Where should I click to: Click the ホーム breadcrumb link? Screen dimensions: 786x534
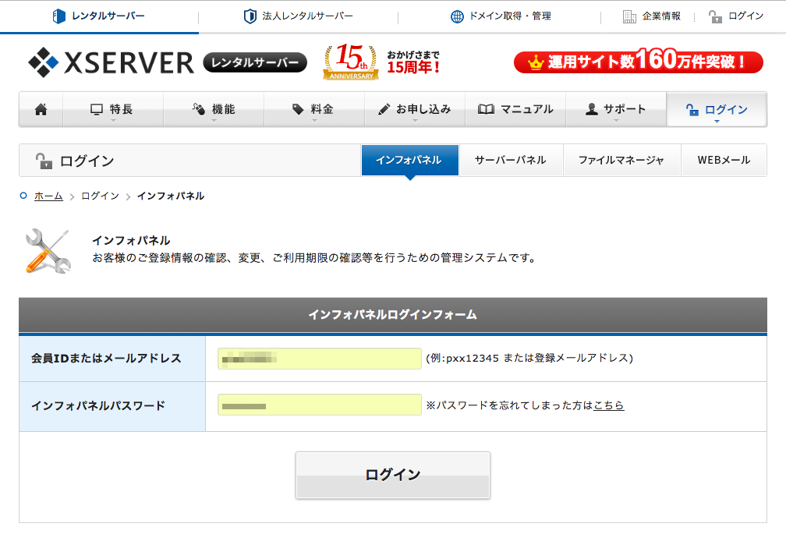pos(48,196)
